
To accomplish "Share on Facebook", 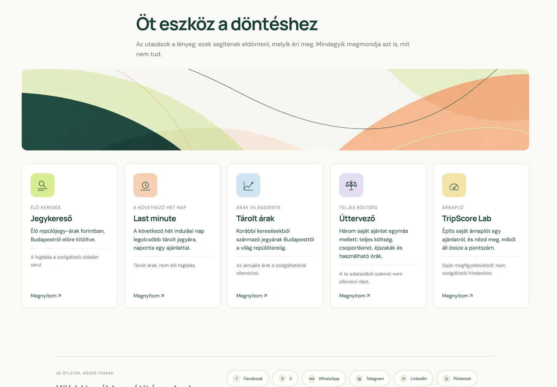I will coord(248,378).
